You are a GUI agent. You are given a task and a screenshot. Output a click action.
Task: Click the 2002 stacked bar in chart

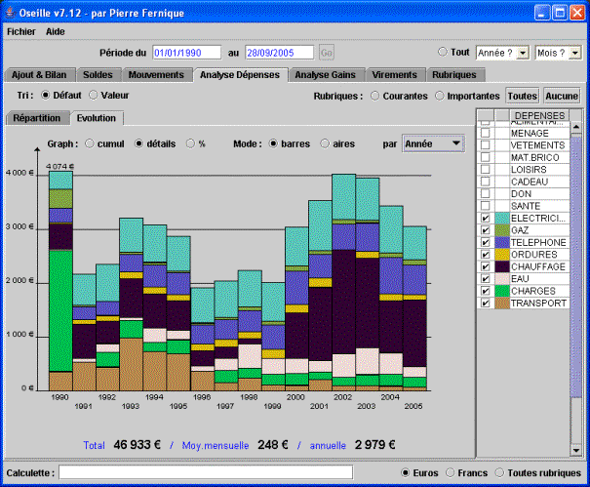point(343,282)
